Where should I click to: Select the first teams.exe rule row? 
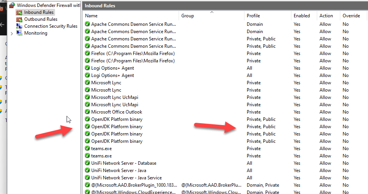click(101, 149)
